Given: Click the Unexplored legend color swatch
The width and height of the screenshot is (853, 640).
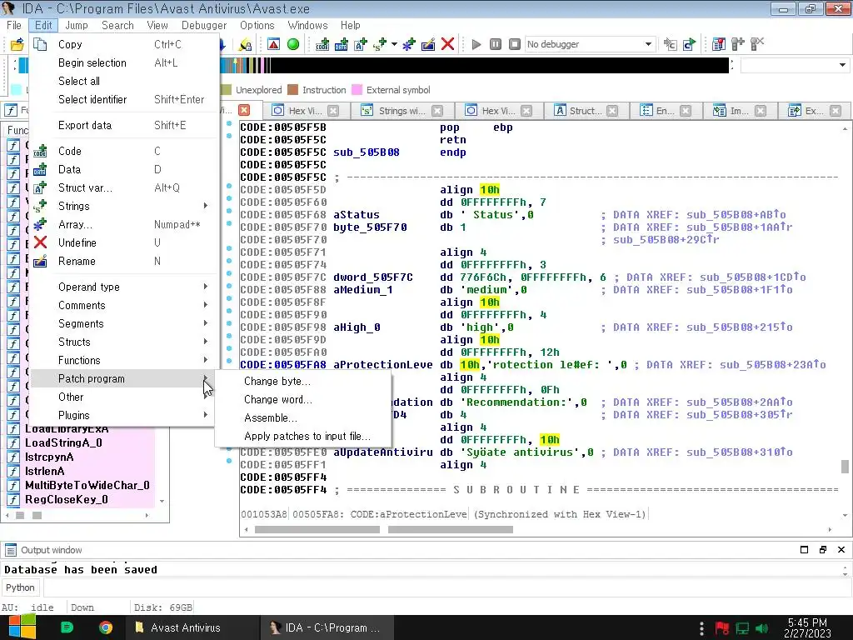Looking at the screenshot, I should tap(227, 90).
